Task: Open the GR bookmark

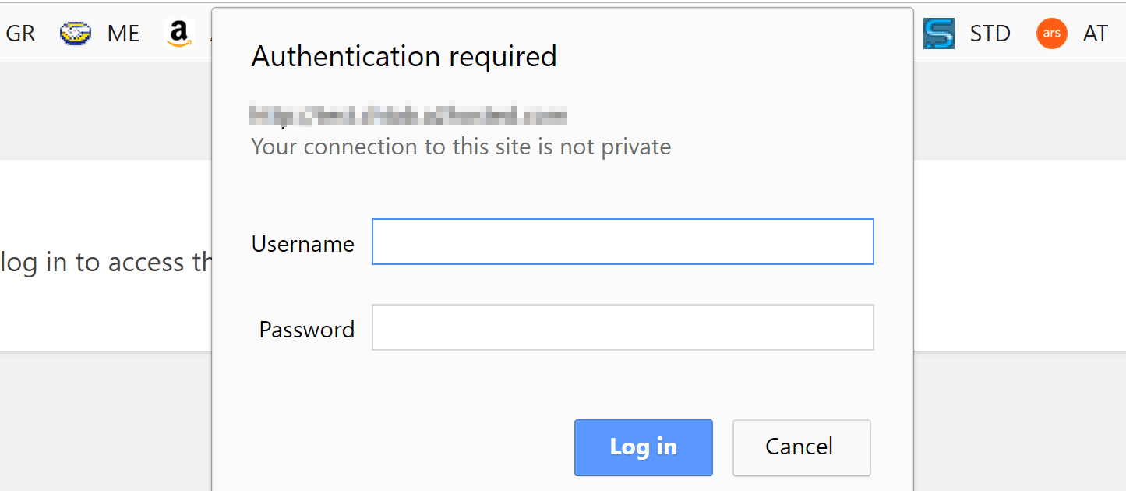Action: point(20,34)
